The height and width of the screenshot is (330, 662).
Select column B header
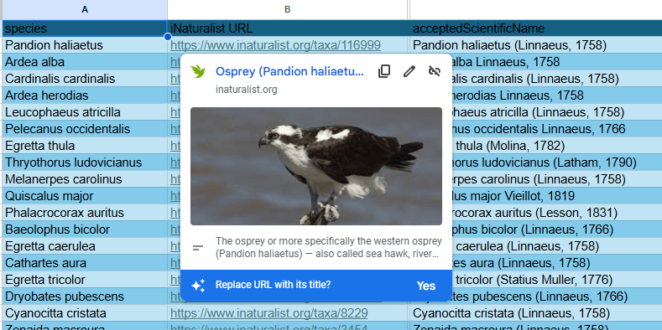click(288, 10)
